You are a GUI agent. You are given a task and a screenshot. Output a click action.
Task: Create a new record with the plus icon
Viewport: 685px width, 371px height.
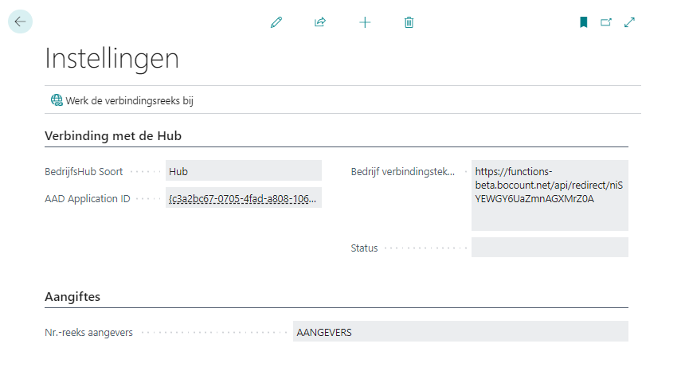click(365, 22)
